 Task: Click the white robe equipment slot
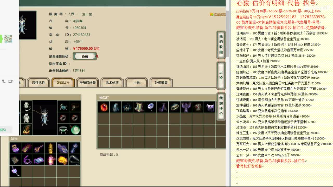click(26, 118)
